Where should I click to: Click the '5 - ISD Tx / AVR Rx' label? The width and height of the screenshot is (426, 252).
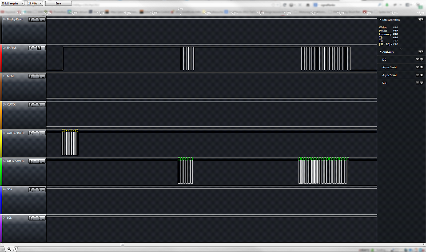pyautogui.click(x=14, y=161)
